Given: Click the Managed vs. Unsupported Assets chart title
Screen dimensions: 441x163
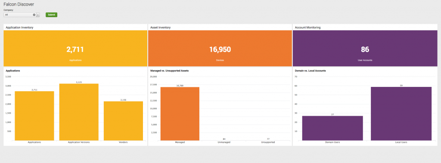Looking at the screenshot, I should click(x=170, y=71).
